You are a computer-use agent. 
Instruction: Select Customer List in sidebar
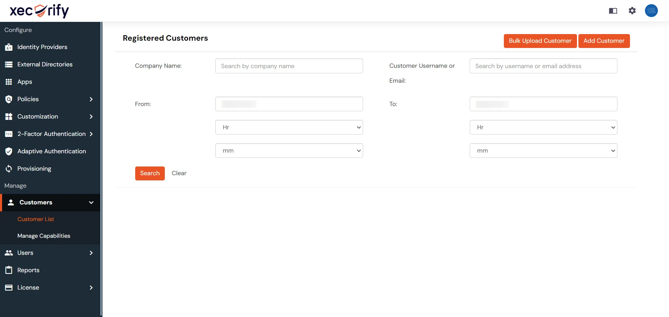coord(36,219)
